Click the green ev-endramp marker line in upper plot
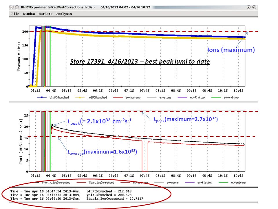The width and height of the screenshot is (278, 209). pyautogui.click(x=51, y=56)
